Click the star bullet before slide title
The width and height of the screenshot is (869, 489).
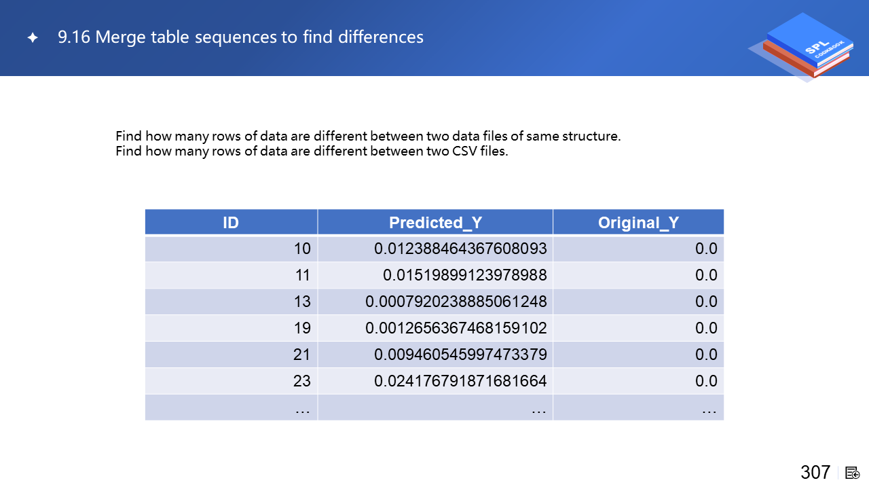click(32, 38)
